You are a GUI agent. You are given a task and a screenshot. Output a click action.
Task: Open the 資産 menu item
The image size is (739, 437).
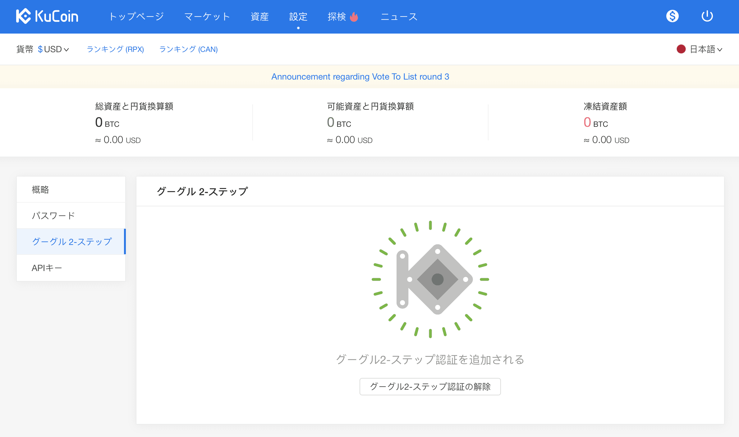(259, 16)
